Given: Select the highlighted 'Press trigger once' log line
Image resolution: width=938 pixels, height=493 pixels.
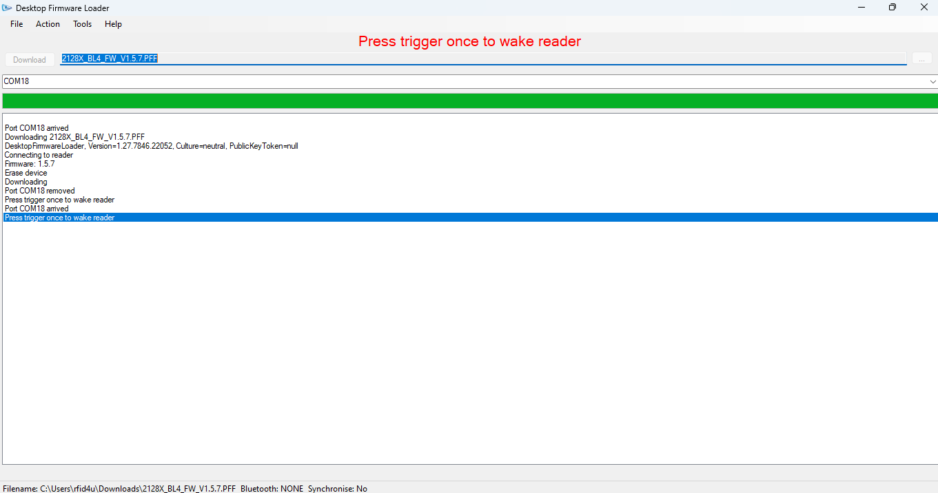Looking at the screenshot, I should pyautogui.click(x=470, y=218).
